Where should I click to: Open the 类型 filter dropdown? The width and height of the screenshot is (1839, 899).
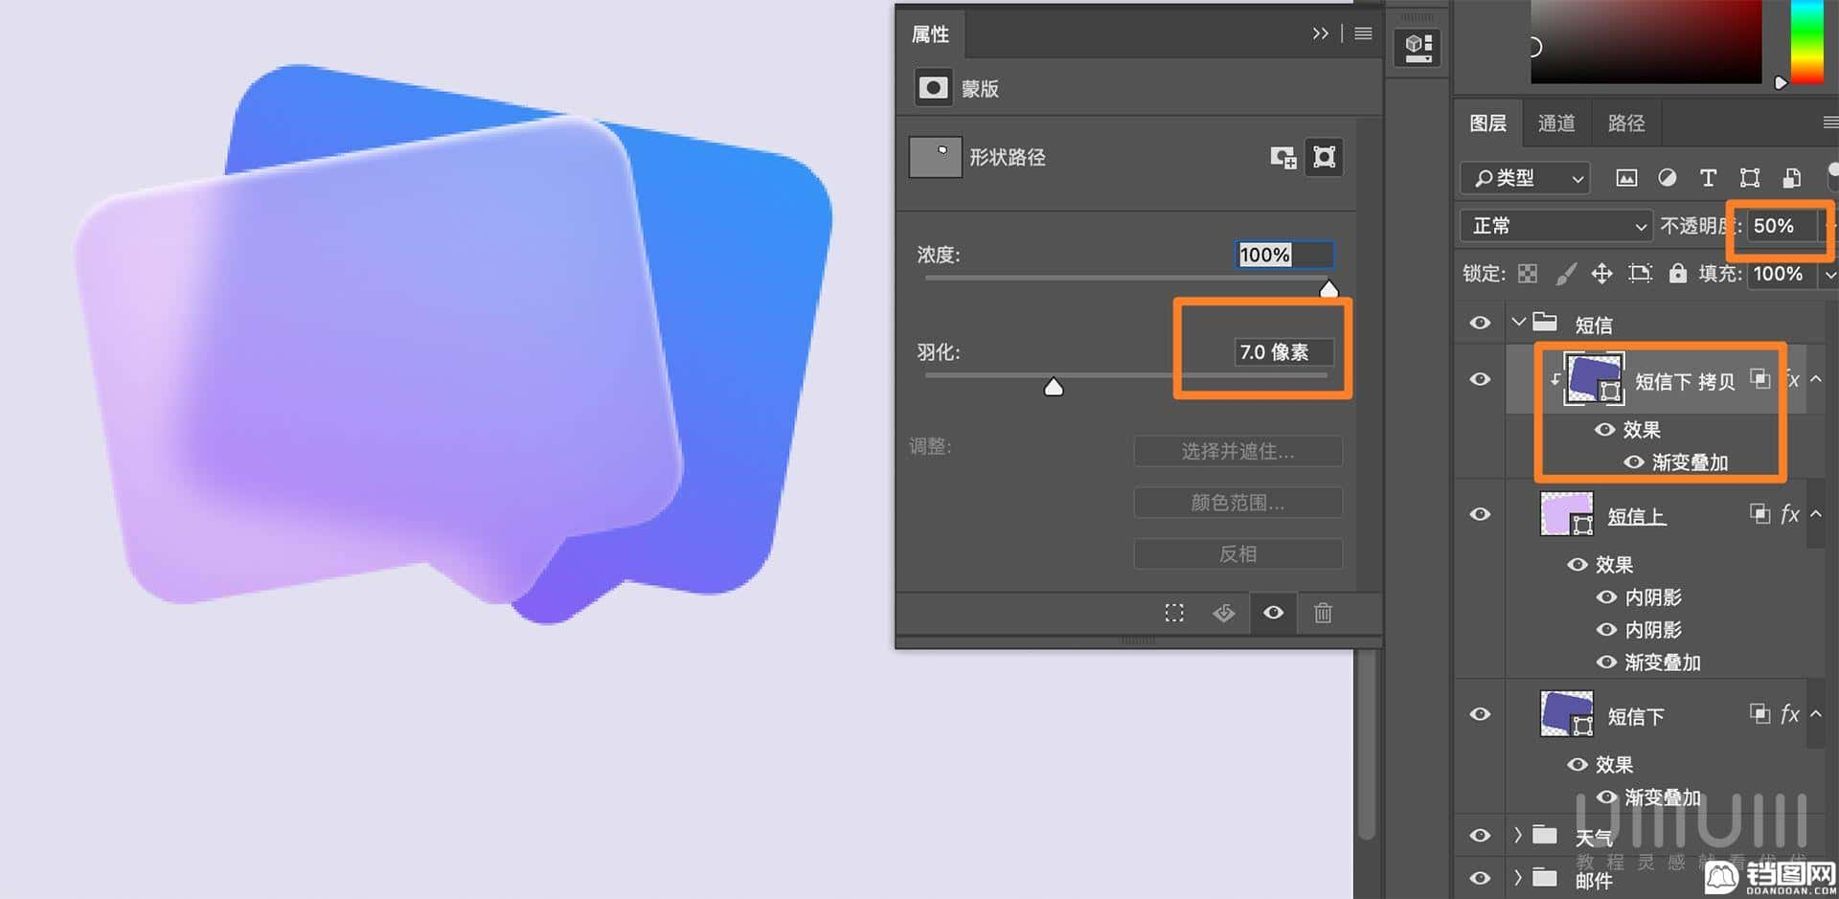[x=1525, y=178]
